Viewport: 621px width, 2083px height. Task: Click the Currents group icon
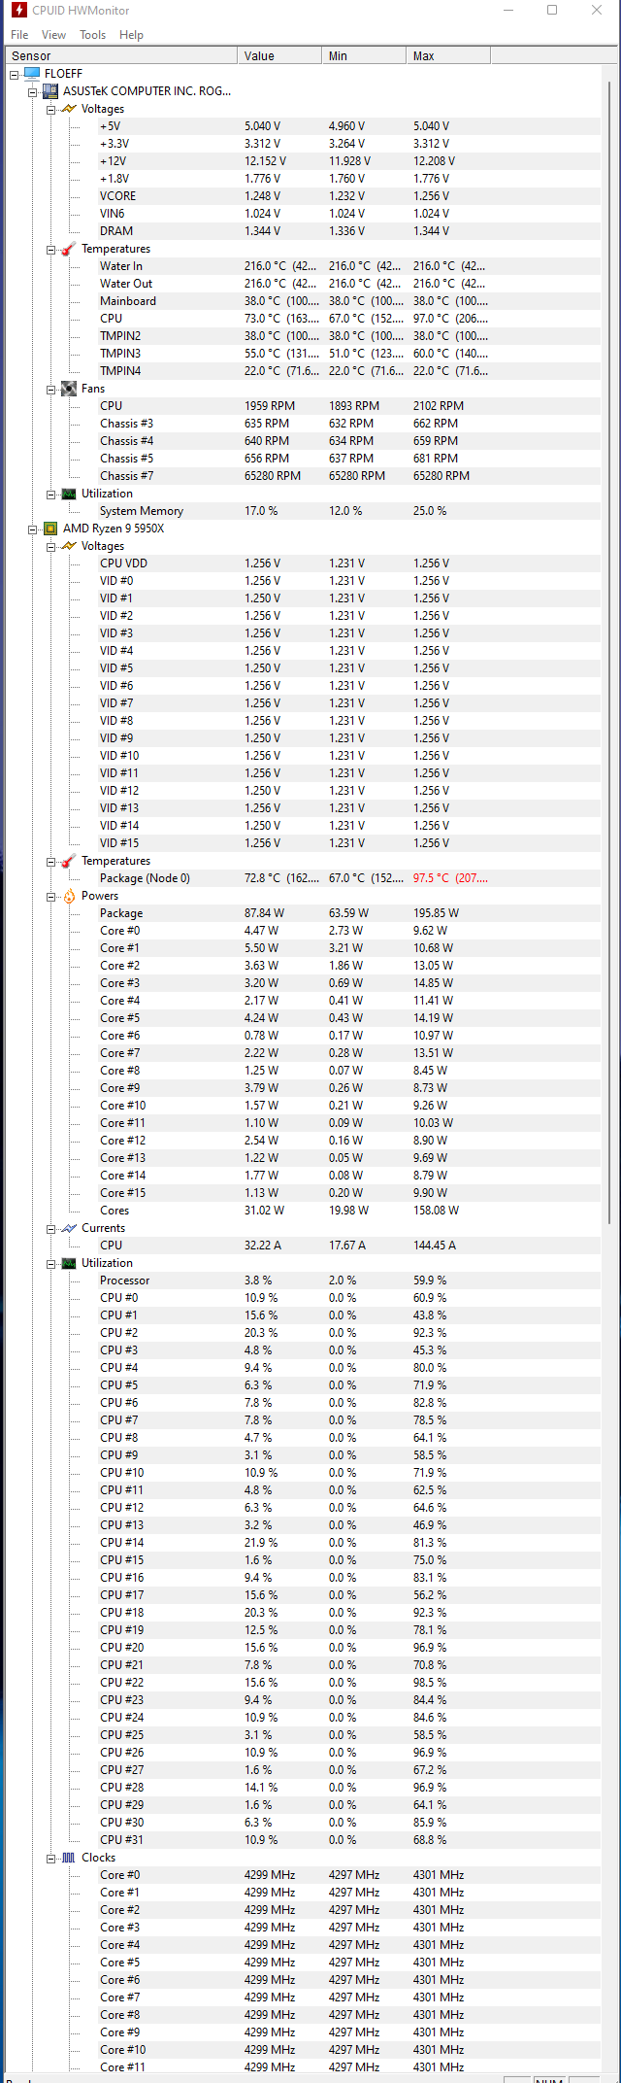point(69,1228)
